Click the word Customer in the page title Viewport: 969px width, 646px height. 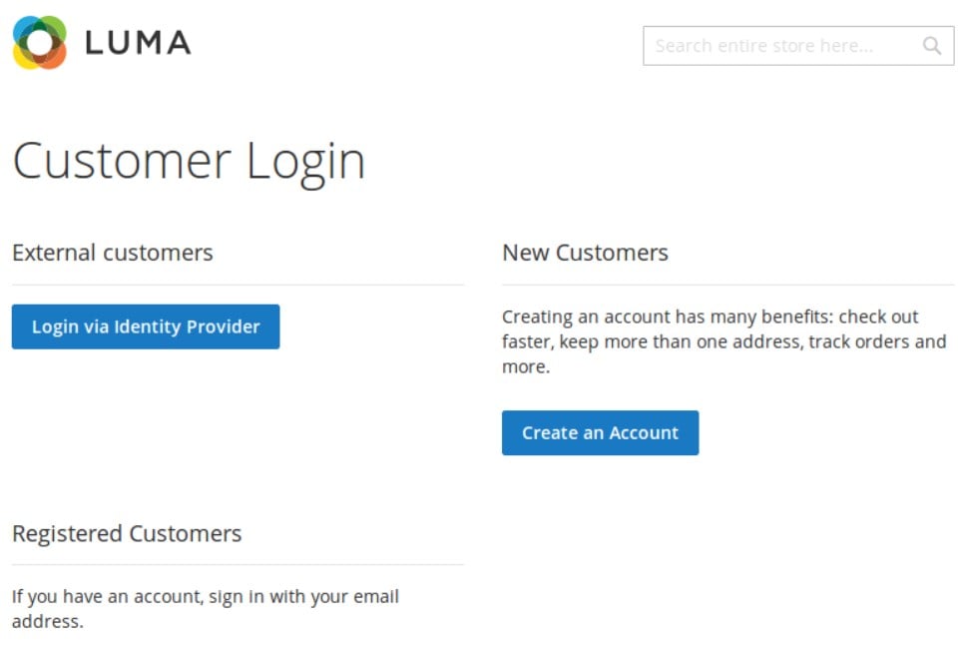coord(122,162)
